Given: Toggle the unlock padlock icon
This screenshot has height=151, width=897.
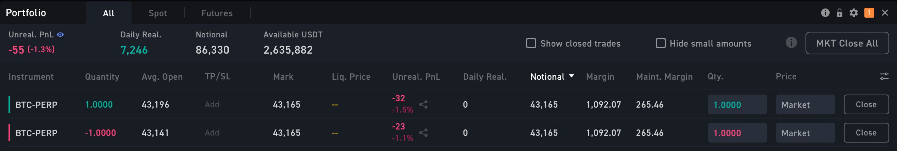Looking at the screenshot, I should point(839,13).
